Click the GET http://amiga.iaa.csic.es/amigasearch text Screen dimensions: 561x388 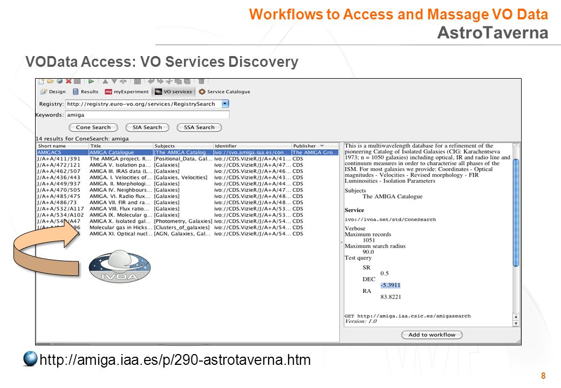pyautogui.click(x=407, y=316)
